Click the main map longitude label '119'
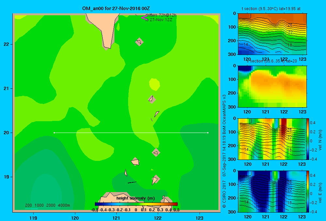Image resolution: width=326 pixels, height=221 pixels. [33, 218]
